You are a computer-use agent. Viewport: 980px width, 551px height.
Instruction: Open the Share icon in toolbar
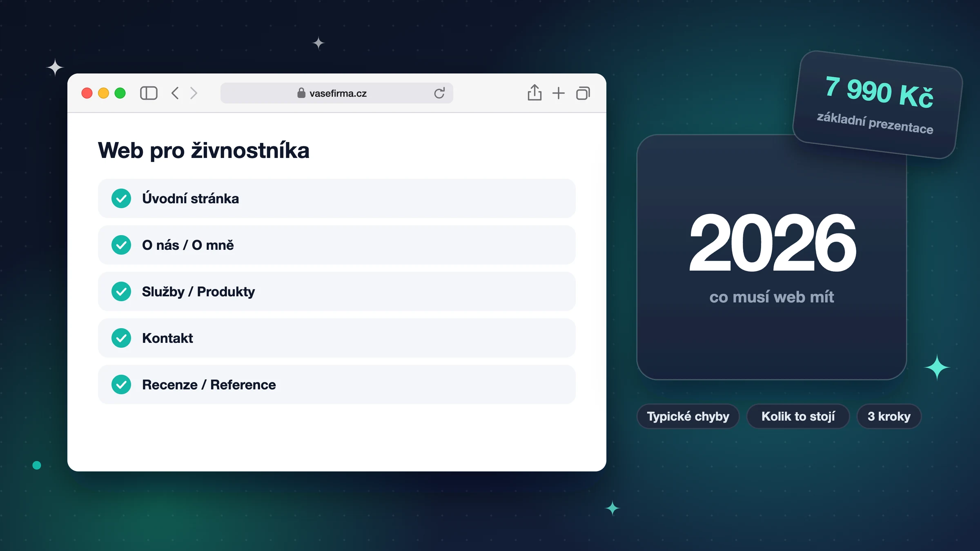tap(535, 92)
